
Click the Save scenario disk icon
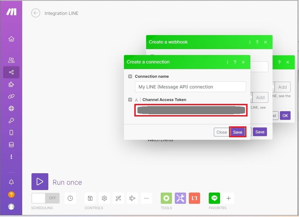pos(90,198)
